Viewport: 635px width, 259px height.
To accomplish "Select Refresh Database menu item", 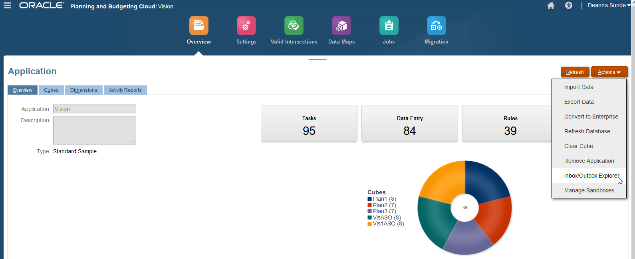I will (589, 131).
